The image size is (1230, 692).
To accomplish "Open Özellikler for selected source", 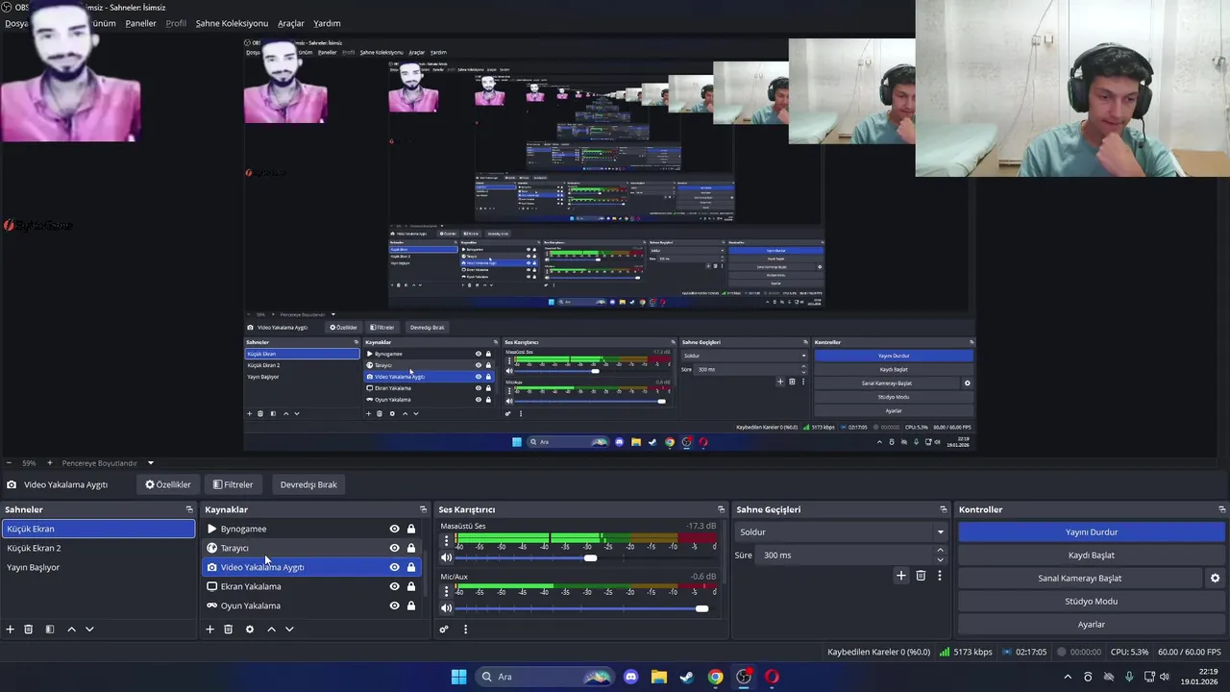I will pyautogui.click(x=168, y=484).
